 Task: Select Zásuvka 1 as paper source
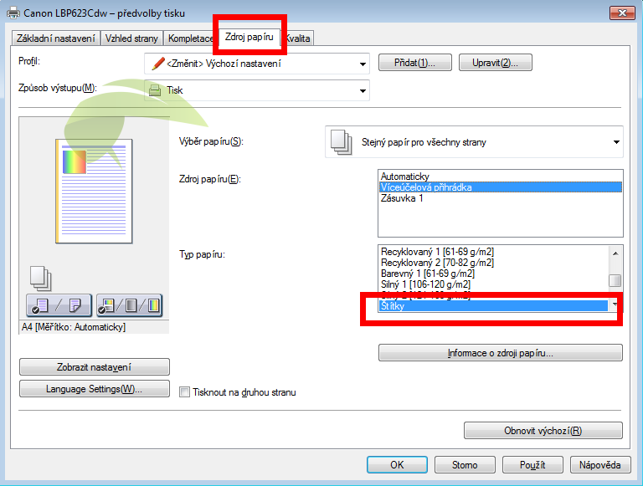[402, 198]
